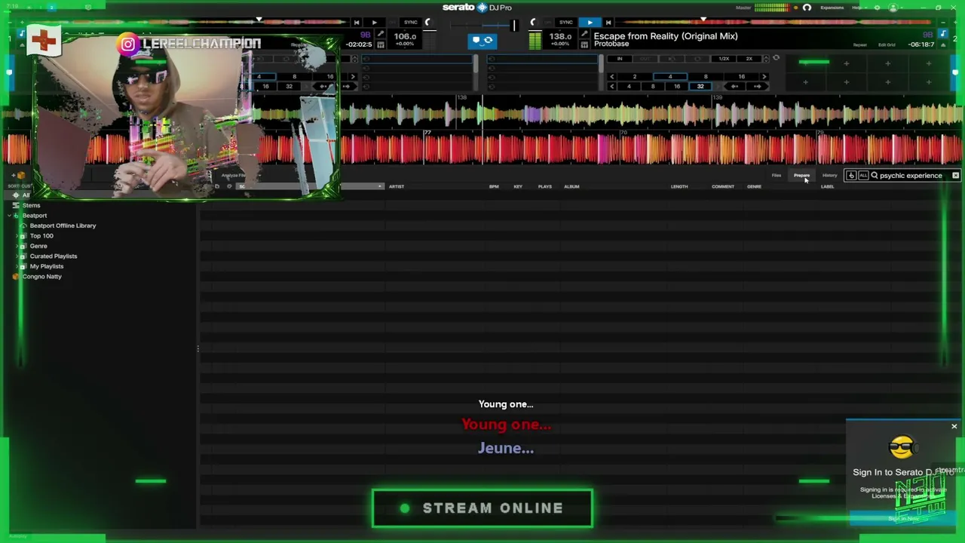This screenshot has height=543, width=965.
Task: Toggle SYNC on the left deck
Action: coord(411,22)
